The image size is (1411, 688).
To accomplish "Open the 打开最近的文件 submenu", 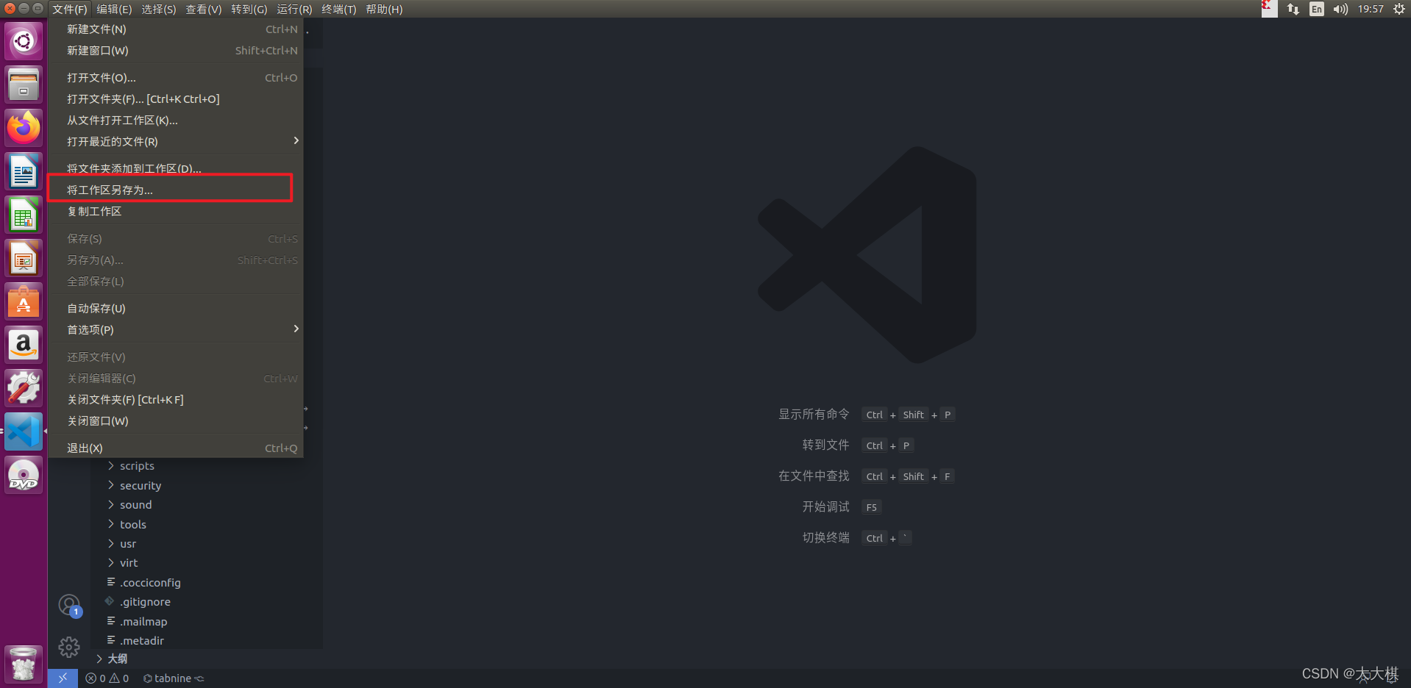I will tap(176, 141).
